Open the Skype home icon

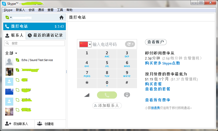coord(61,18)
